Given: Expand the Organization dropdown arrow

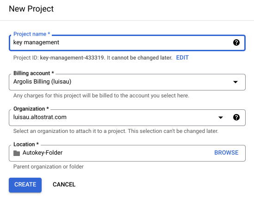Looking at the screenshot, I should click(x=221, y=117).
